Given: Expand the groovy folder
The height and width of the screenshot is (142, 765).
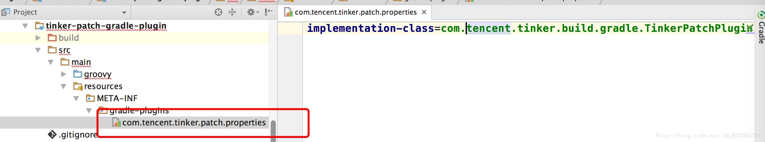Looking at the screenshot, I should (63, 74).
